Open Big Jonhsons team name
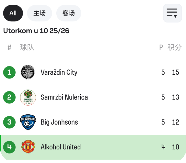 59,122
